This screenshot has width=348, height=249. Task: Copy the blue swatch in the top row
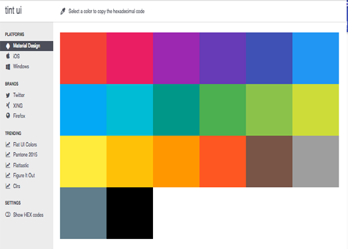point(315,58)
